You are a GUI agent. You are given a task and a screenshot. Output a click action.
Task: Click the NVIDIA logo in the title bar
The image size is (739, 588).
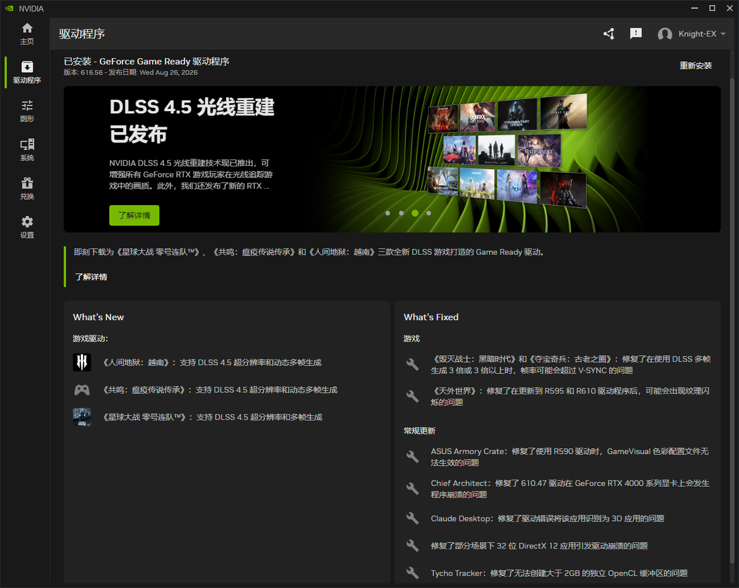(9, 9)
